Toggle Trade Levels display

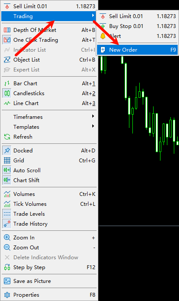pos(49,214)
